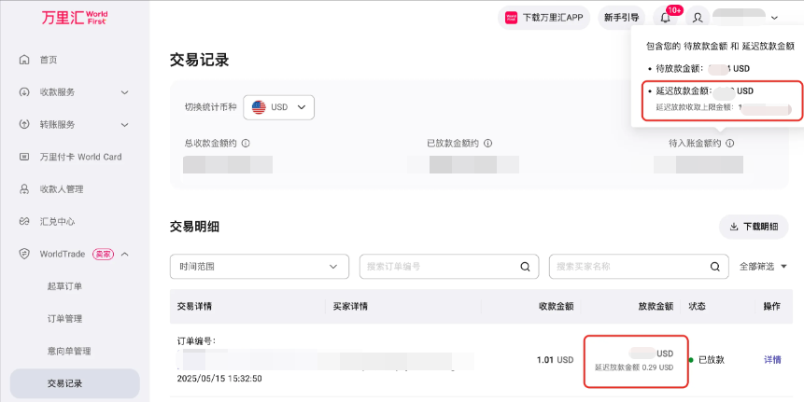Screen dimensions: 804x402
Task: Click the World First logo
Action: (x=78, y=17)
